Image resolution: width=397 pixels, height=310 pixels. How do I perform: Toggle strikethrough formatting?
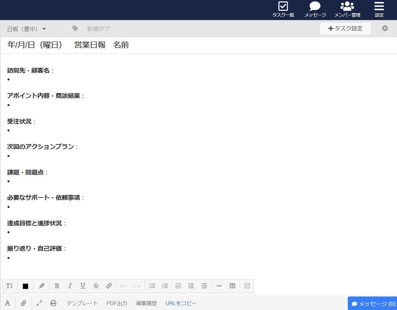(96, 286)
